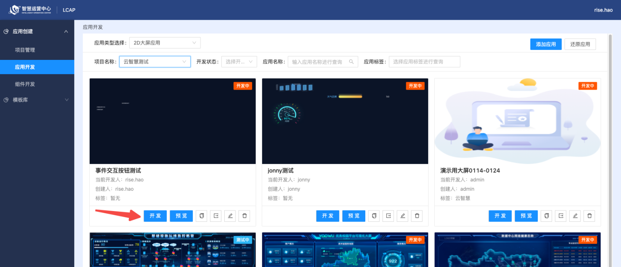Click the search magnifier in 应用名称 field
Viewport: 621px width, 267px height.
tap(352, 62)
